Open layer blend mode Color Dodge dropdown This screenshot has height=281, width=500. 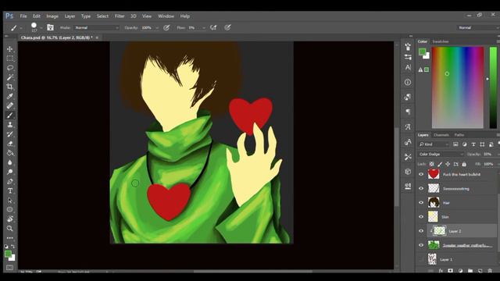[441, 155]
